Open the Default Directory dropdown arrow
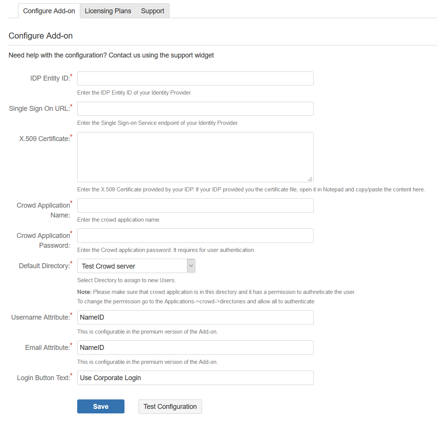The width and height of the screenshot is (437, 424). click(x=191, y=266)
